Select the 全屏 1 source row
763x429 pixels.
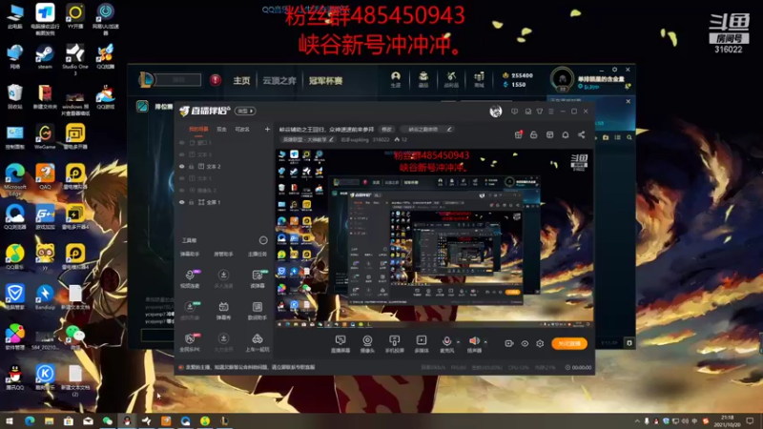pyautogui.click(x=224, y=202)
